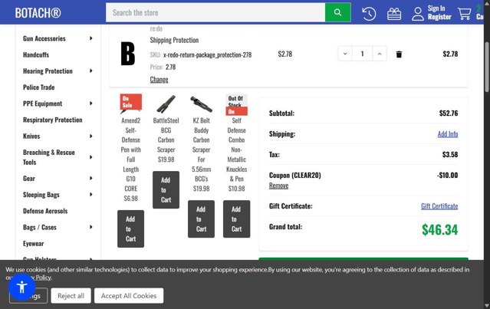
Task: Click Add Info for shipping
Action: pyautogui.click(x=448, y=134)
